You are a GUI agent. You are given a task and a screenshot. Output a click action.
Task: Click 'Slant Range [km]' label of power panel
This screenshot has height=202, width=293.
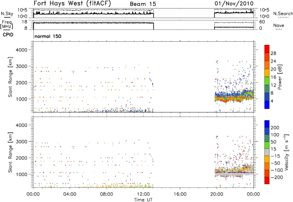coord(10,77)
